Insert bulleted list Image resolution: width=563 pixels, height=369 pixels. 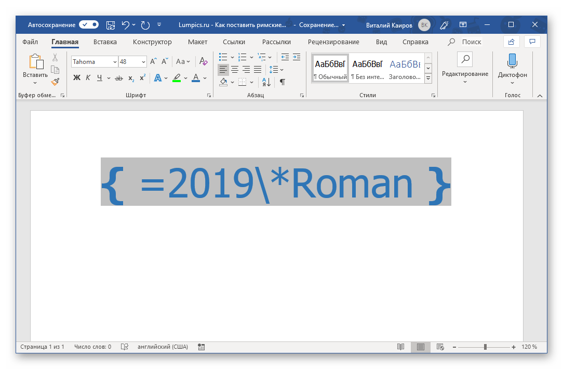tap(223, 57)
